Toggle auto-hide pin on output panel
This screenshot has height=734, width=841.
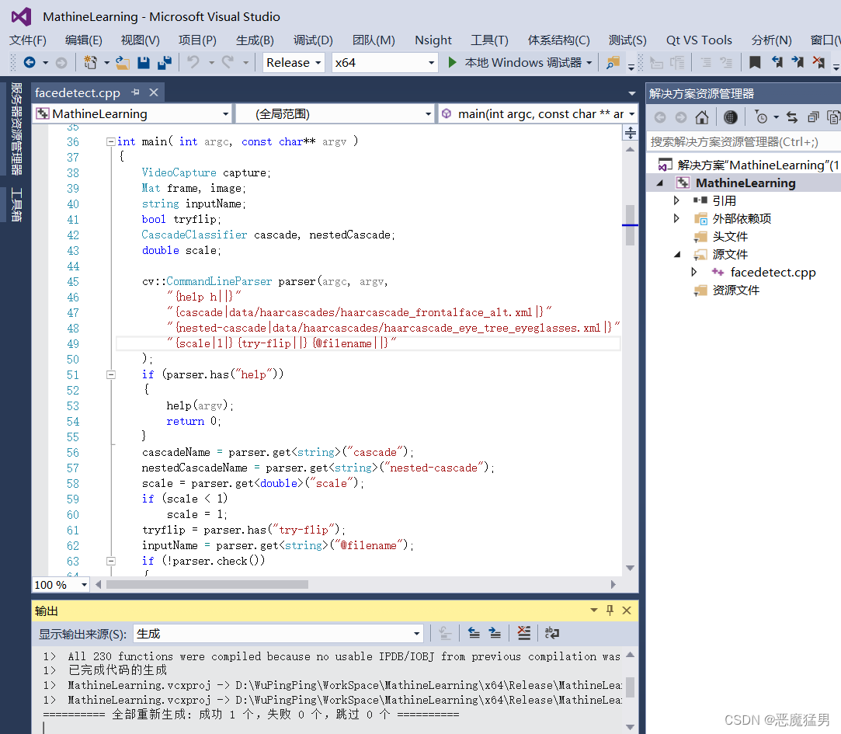[x=610, y=611]
